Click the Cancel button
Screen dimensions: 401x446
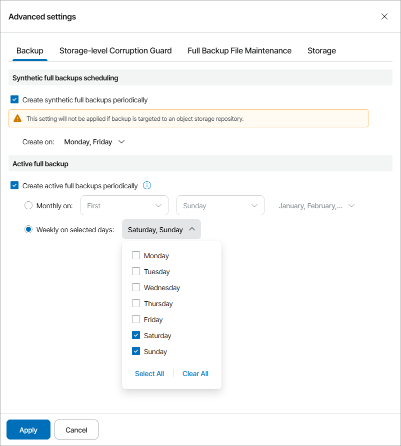click(76, 430)
